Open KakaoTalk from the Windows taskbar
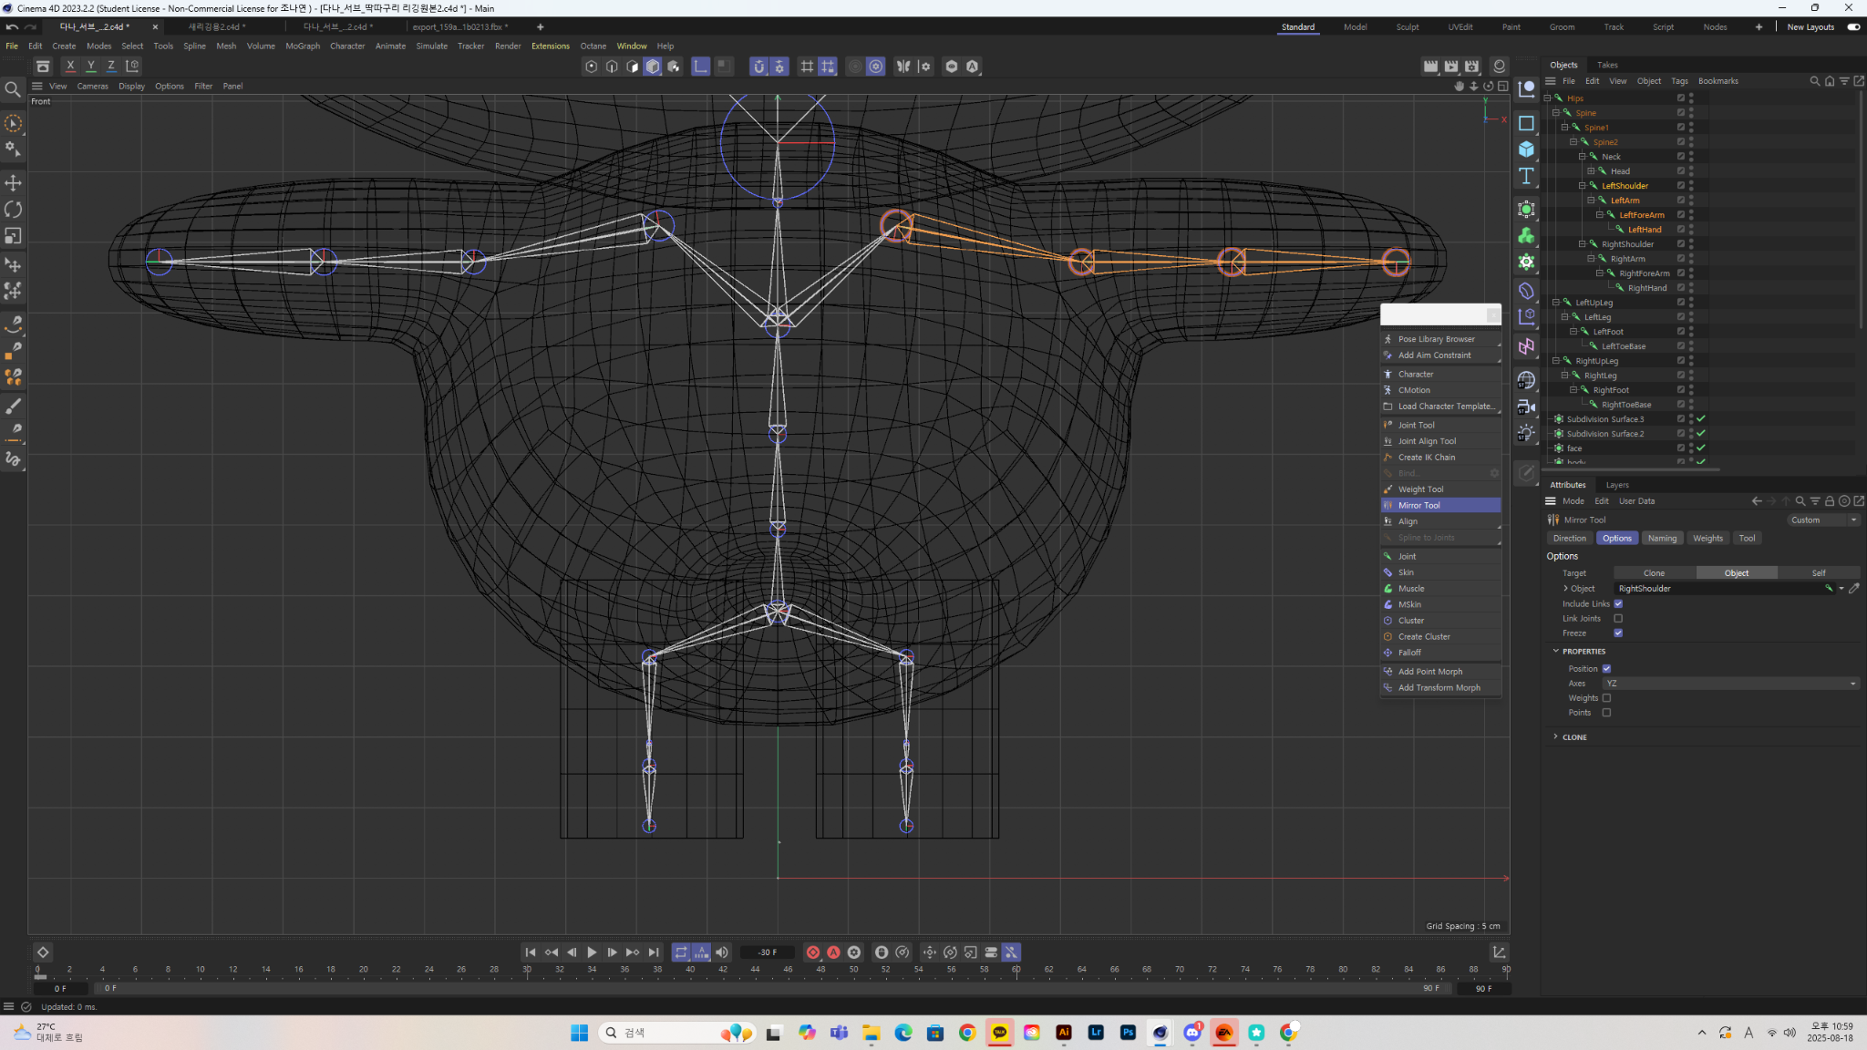The width and height of the screenshot is (1867, 1050). click(1000, 1033)
